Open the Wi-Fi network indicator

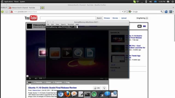click(x=138, y=2)
